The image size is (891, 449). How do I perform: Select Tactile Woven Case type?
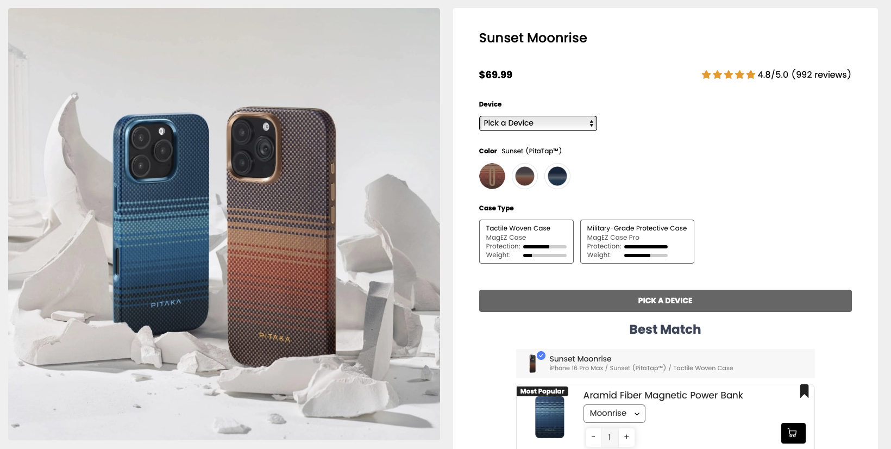click(x=526, y=241)
